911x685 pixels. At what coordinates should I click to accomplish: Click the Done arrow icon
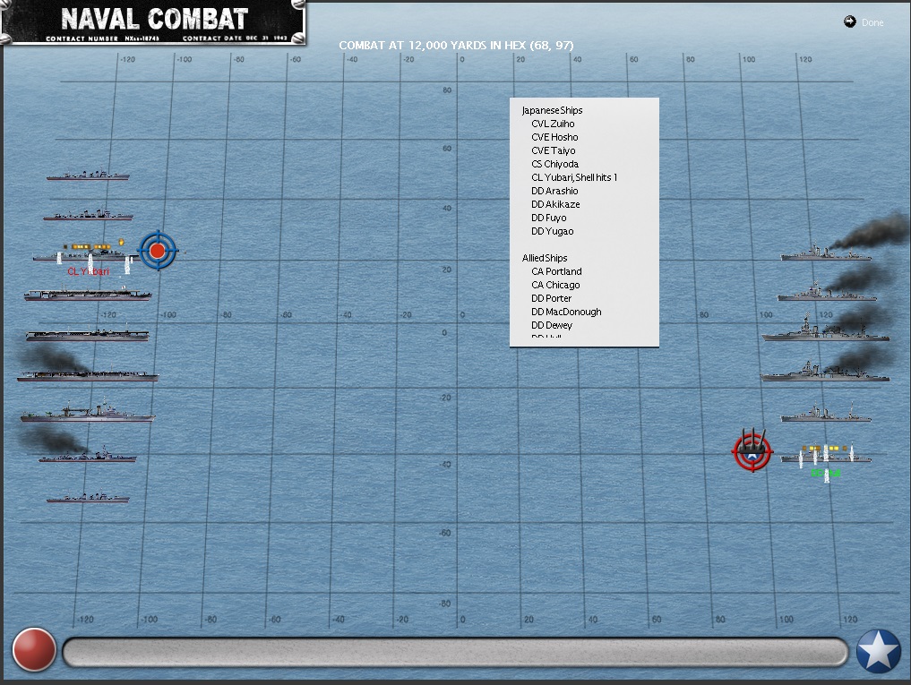[849, 22]
